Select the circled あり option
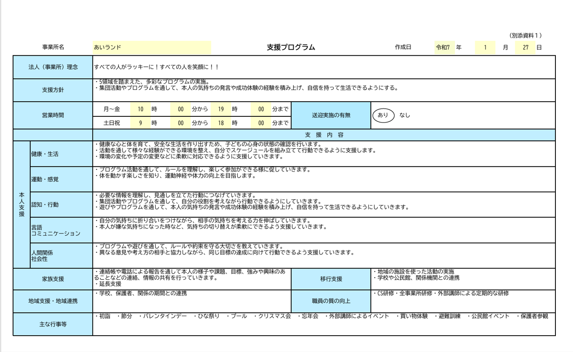Screen dimensions: 573x352 (383, 115)
